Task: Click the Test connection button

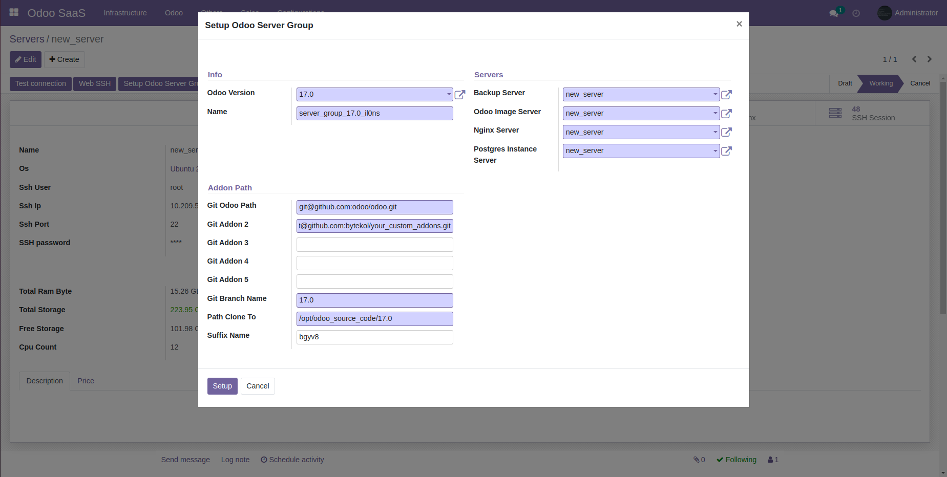Action: tap(40, 83)
